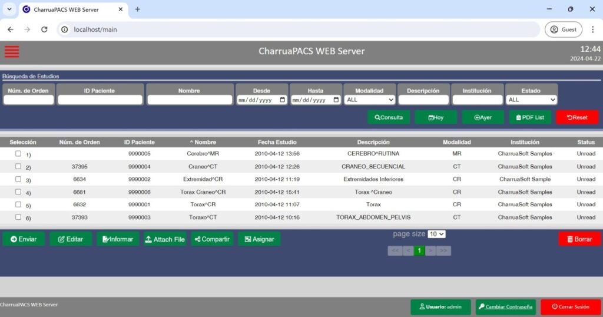The image size is (603, 317).
Task: Generate the PDF List
Action: pyautogui.click(x=530, y=117)
